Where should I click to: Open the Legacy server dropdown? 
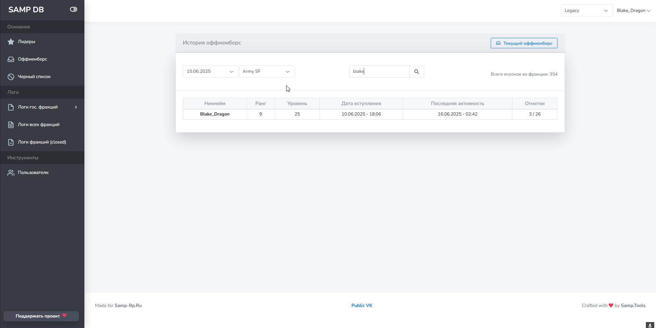[x=587, y=11]
